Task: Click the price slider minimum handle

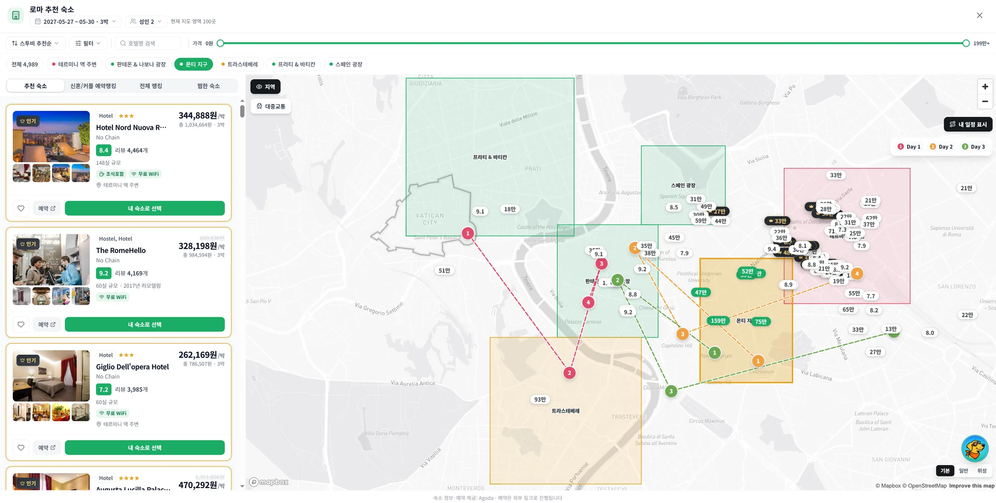Action: pos(220,43)
